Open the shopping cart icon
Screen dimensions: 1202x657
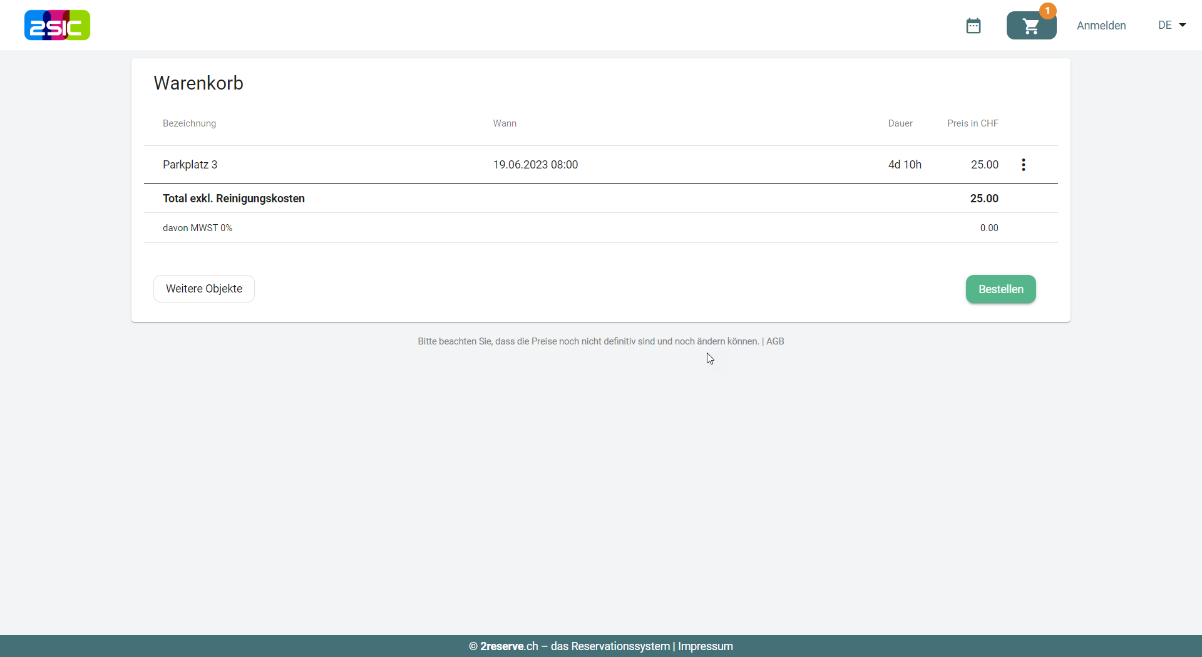[1030, 26]
